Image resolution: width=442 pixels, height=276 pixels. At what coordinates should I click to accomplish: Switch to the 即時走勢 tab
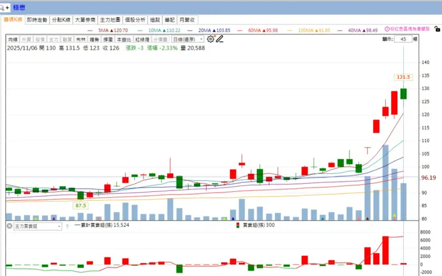pyautogui.click(x=37, y=20)
